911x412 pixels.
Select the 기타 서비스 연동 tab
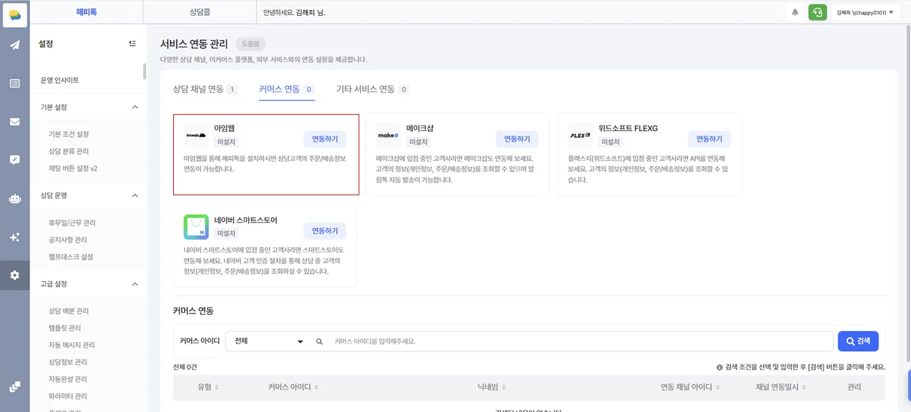point(373,89)
